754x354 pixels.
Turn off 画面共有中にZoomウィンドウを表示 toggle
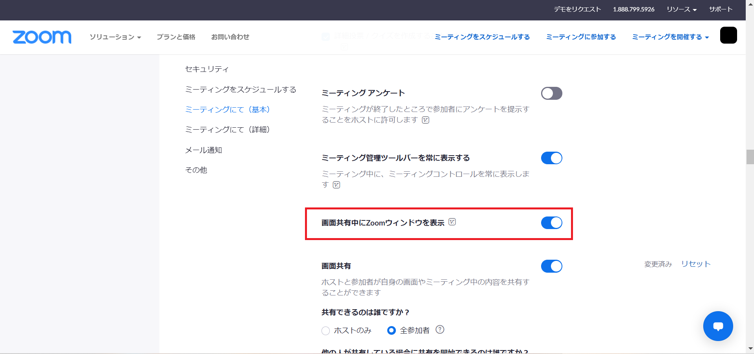point(551,223)
